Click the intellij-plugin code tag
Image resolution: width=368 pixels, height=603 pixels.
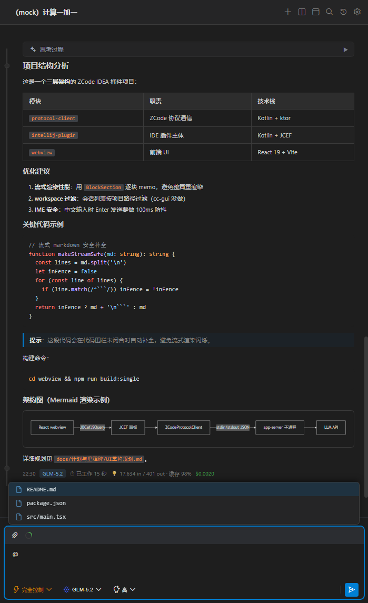click(54, 135)
